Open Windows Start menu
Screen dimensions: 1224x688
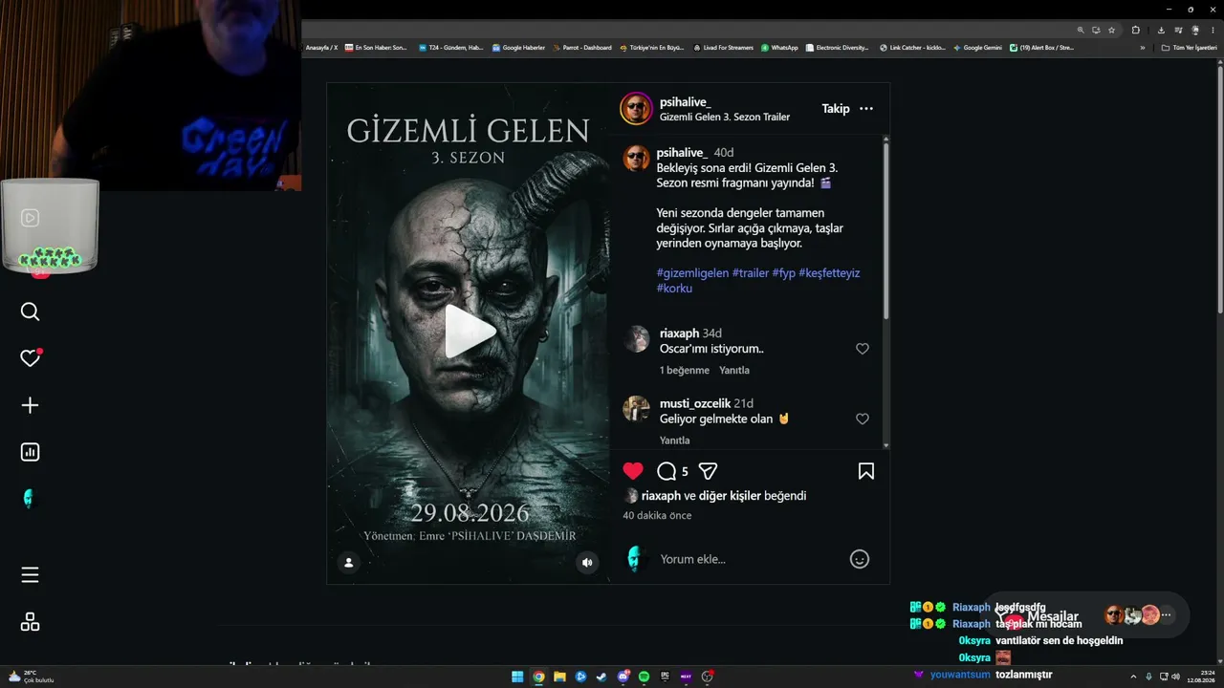pos(517,677)
